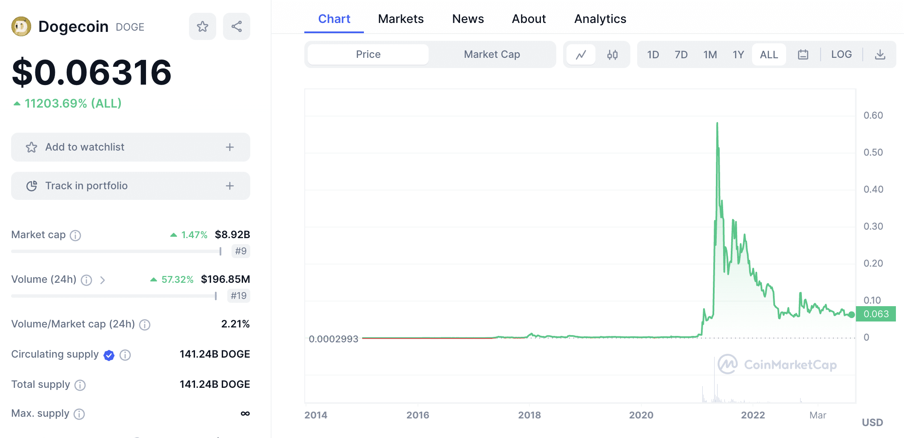Click the Market cap rank slider bar
Viewport: 904px width, 438px height.
pyautogui.click(x=117, y=251)
